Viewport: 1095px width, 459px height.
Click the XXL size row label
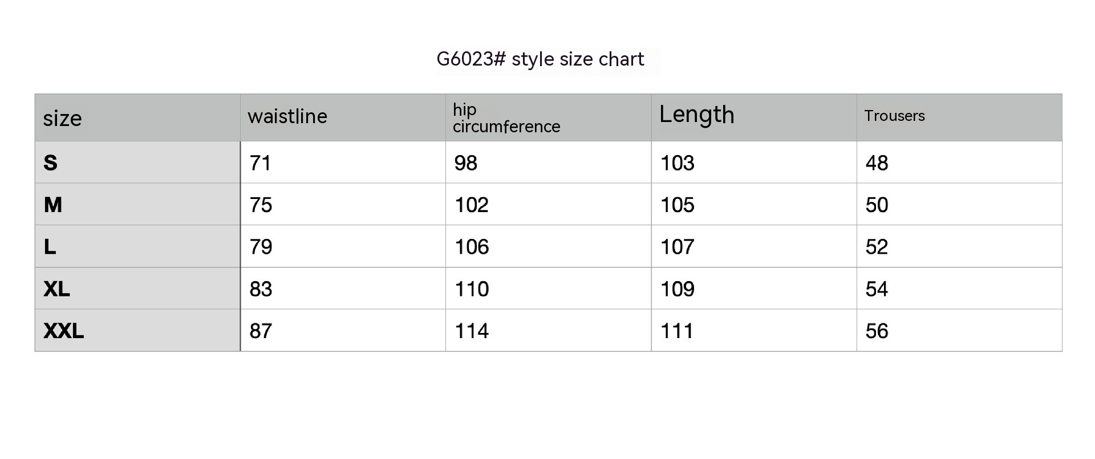tap(64, 331)
